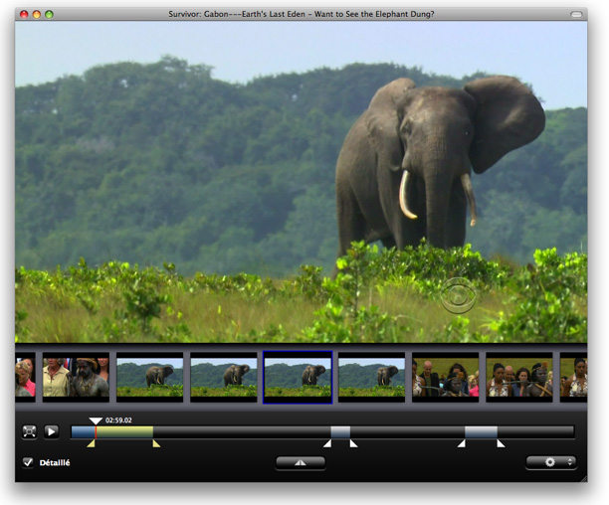Click the middle gray segment on timeline

tap(340, 432)
